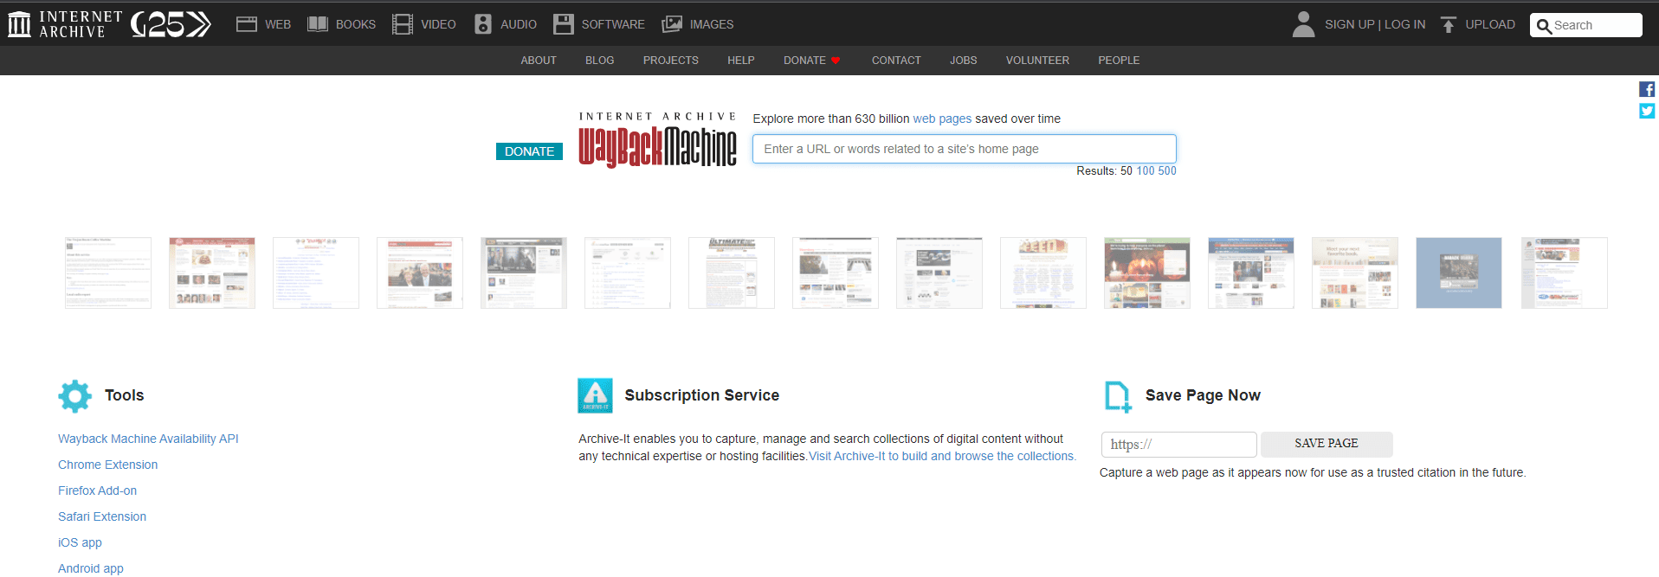Open the JOBS menu item
Viewport: 1659px width, 577px height.
click(x=963, y=61)
